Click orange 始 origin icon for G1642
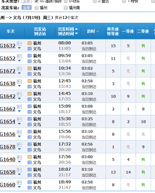Viewport: 155px width, 193px height. point(29,94)
